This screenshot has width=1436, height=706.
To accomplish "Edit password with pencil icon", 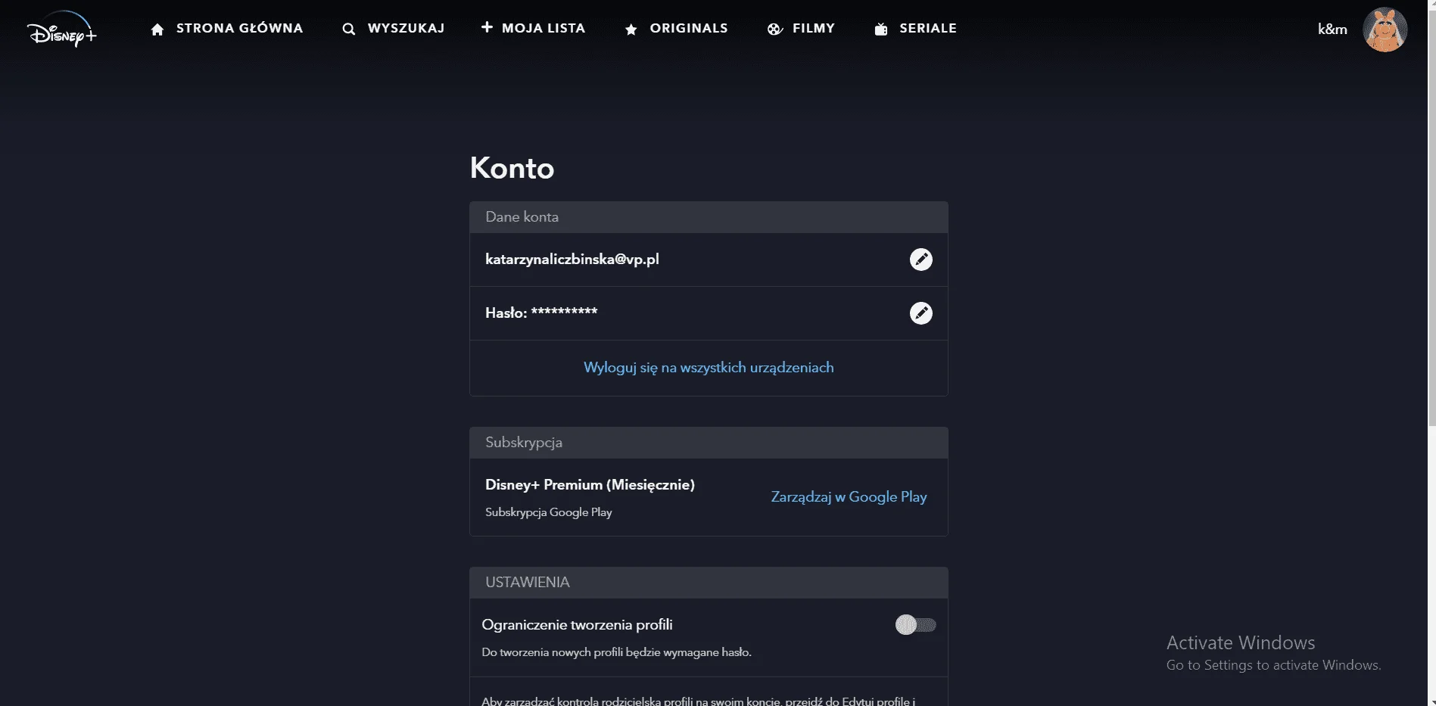I will click(920, 313).
